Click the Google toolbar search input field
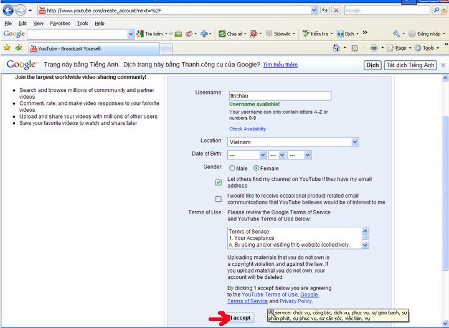This screenshot has width=449, height=328. pos(77,34)
